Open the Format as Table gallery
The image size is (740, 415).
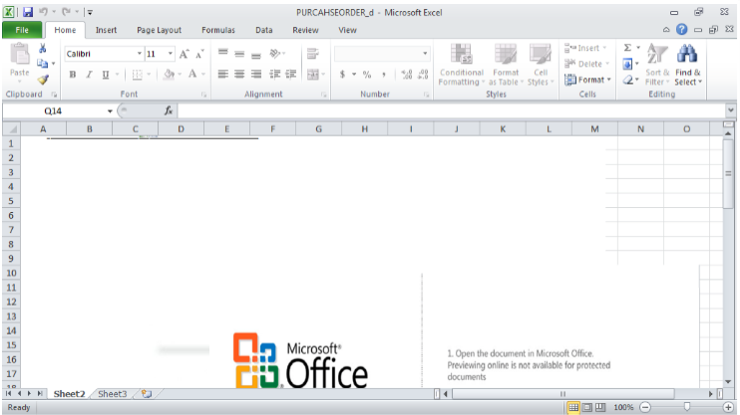click(x=506, y=65)
